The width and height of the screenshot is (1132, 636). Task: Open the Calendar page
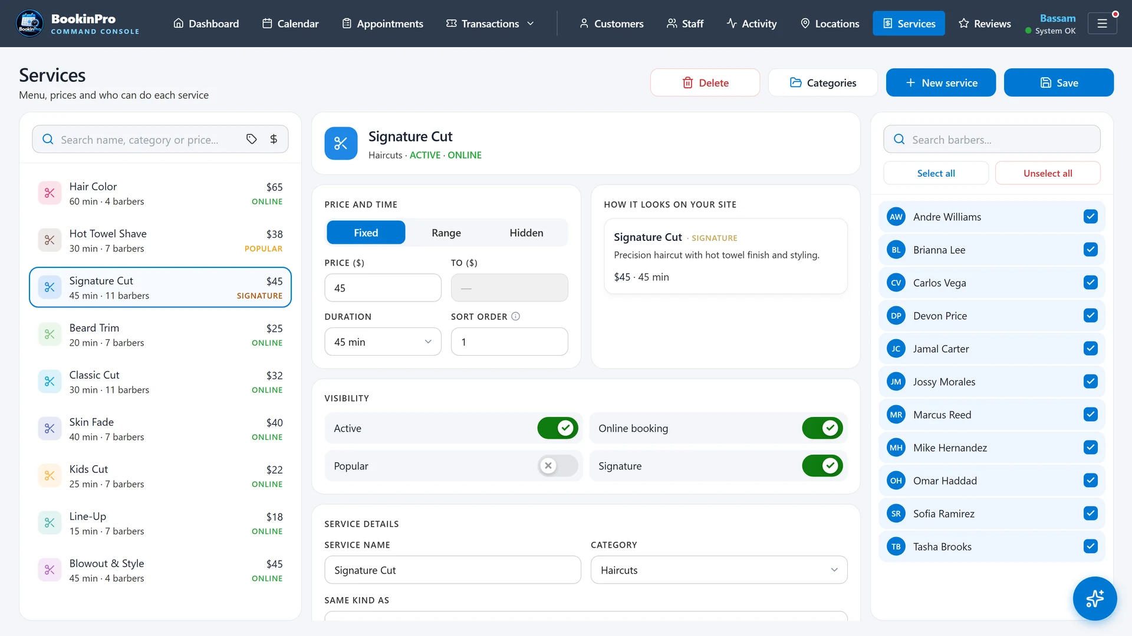tap(291, 24)
